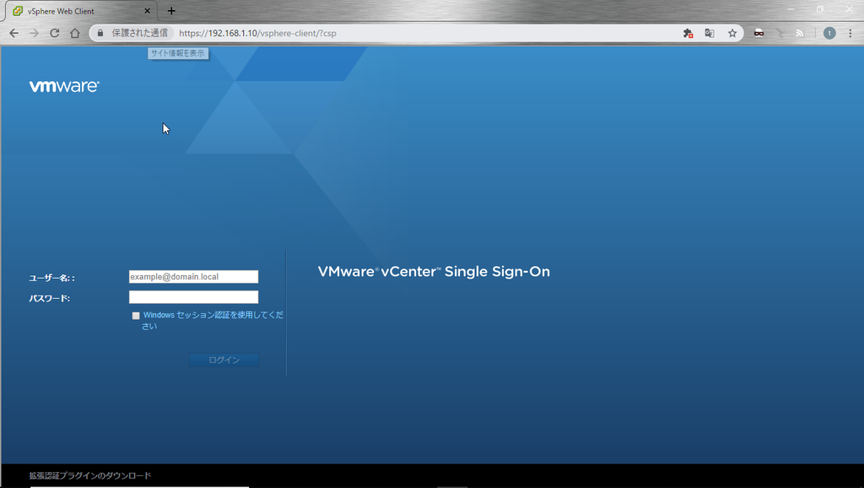Click the translate page icon
The width and height of the screenshot is (864, 488).
(710, 33)
